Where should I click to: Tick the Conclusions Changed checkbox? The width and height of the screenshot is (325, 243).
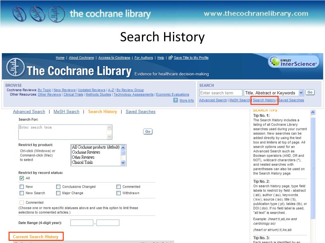click(58, 187)
